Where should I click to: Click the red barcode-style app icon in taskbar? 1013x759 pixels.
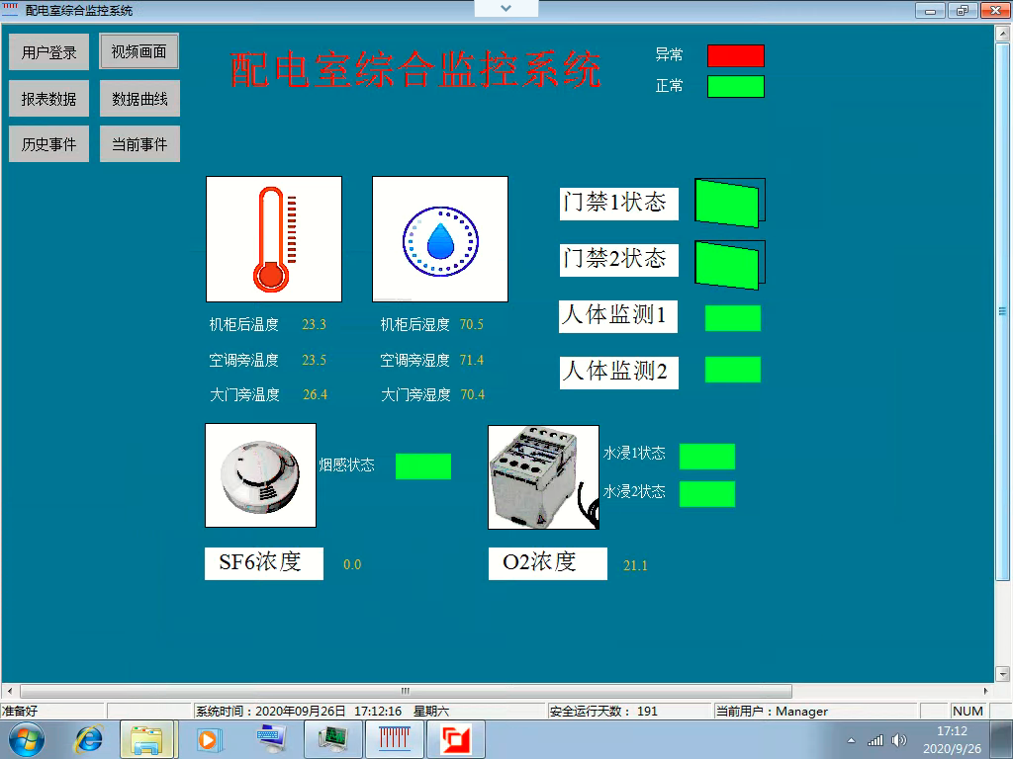[395, 737]
